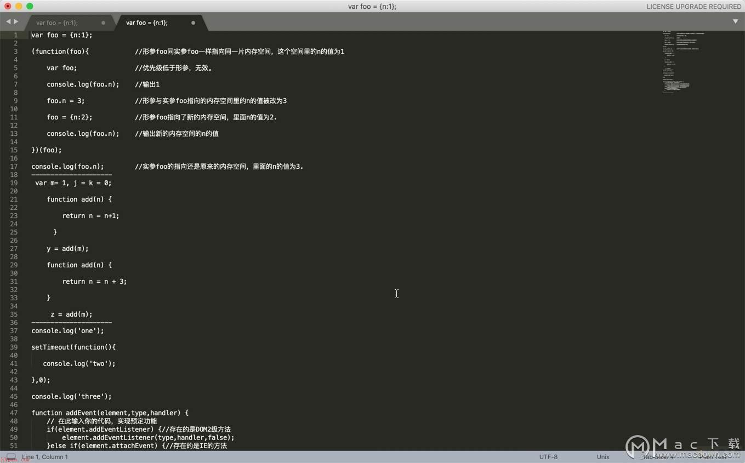
Task: Close the inactive tab via its unsaved dot
Action: [103, 23]
